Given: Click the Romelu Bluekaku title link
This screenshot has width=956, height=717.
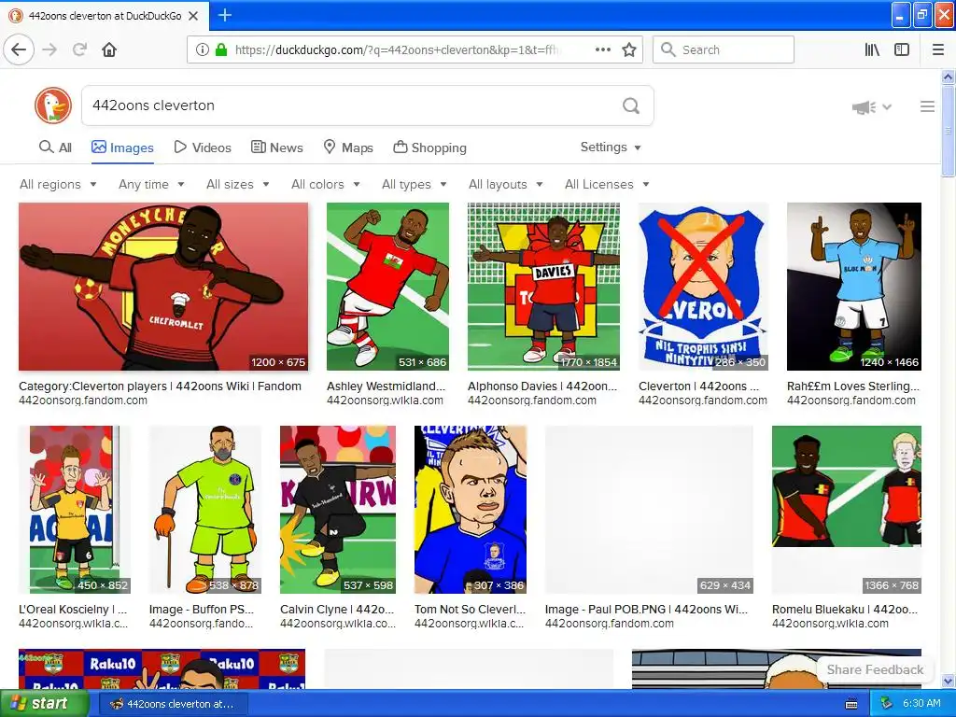Looking at the screenshot, I should (x=844, y=609).
